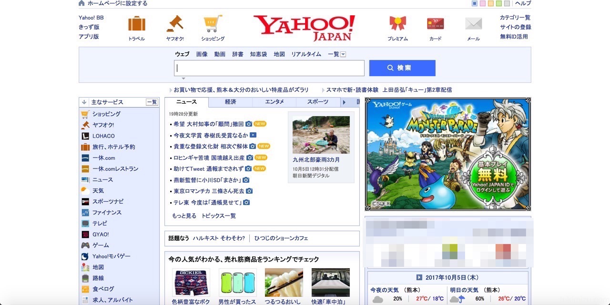This screenshot has width=610, height=305.
Task: Select the 知恵袋 search tab
Action: point(259,54)
